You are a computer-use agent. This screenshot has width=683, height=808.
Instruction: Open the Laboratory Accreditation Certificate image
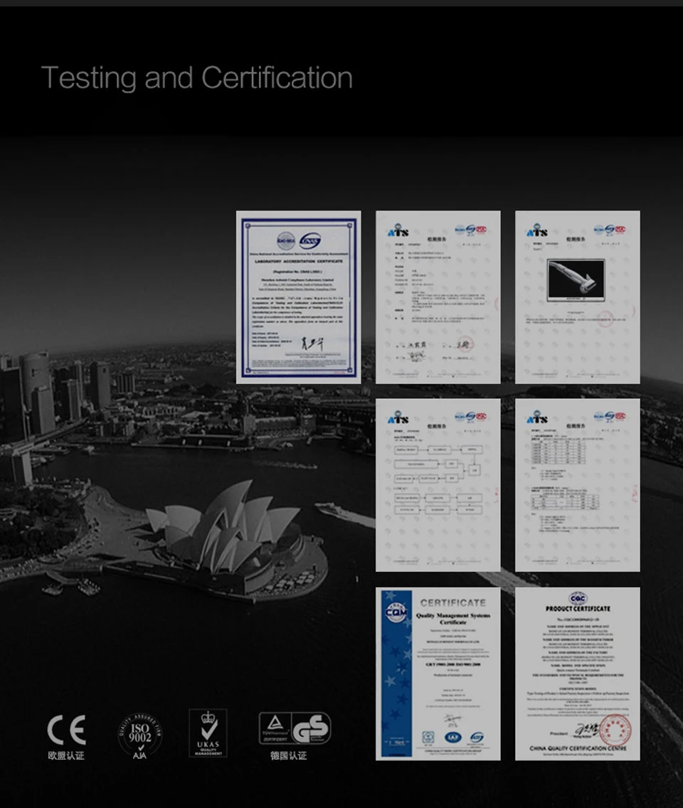coord(299,297)
